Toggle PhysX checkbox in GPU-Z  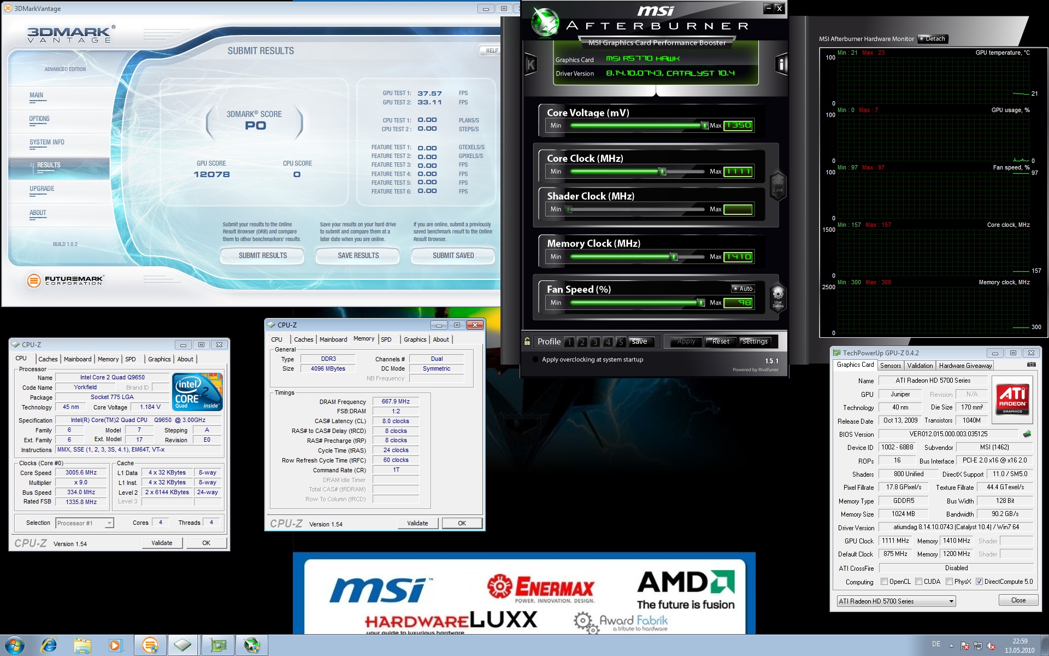click(x=949, y=582)
